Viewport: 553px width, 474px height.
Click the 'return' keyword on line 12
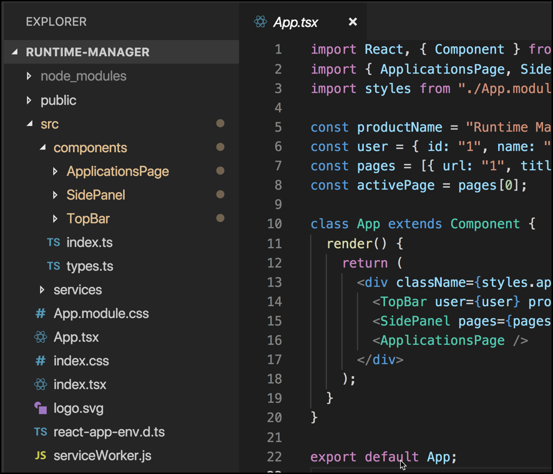(x=365, y=263)
